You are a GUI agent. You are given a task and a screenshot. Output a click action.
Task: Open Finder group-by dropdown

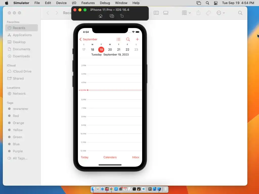pos(186,13)
